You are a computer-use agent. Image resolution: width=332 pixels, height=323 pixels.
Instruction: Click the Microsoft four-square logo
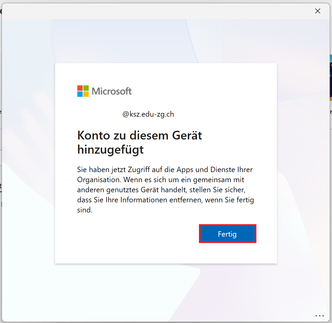83,91
